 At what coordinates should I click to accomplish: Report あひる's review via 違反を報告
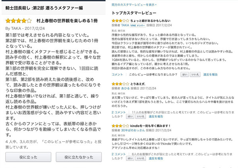155,116
